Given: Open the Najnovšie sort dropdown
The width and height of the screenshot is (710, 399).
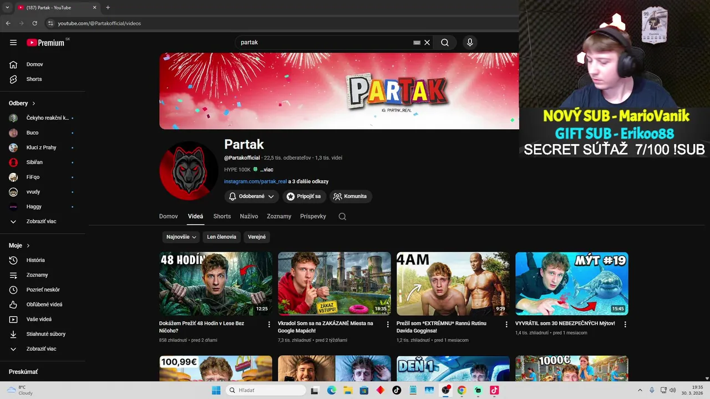Looking at the screenshot, I should click(181, 237).
